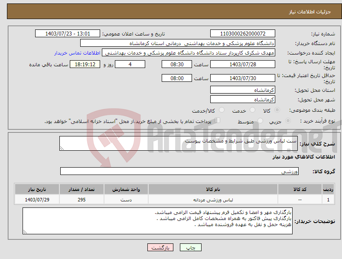This screenshot has width=342, height=259.
Task: Click the need number field 1103000262000072
Action: point(243,34)
